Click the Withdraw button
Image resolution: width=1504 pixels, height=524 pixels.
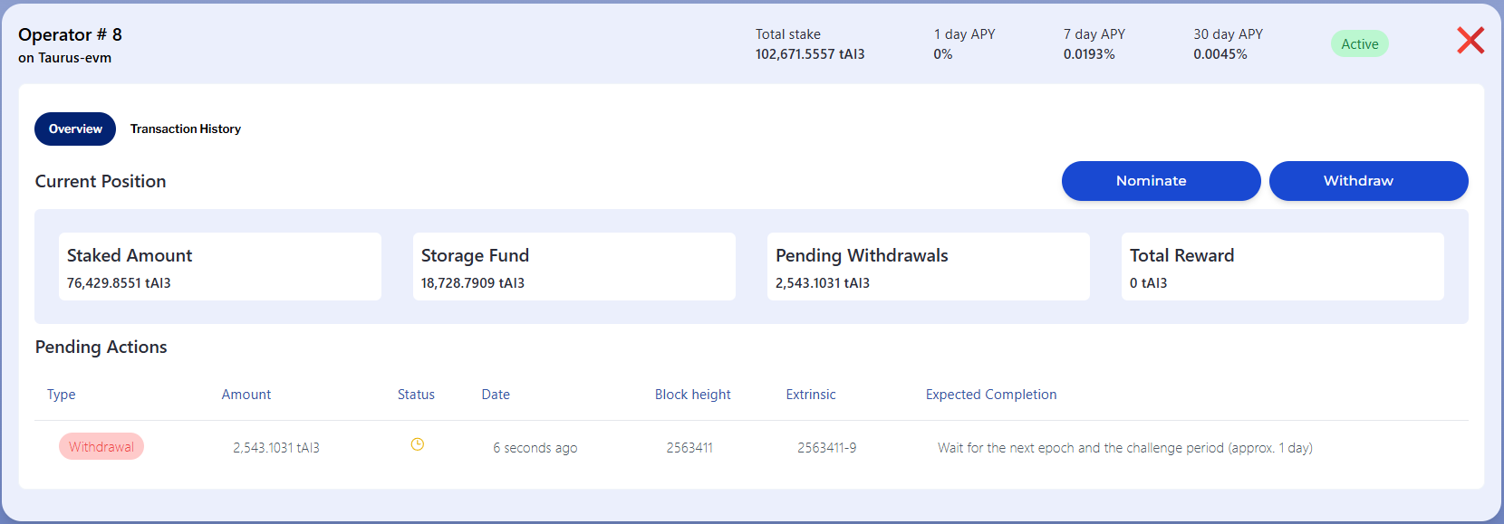[1368, 181]
